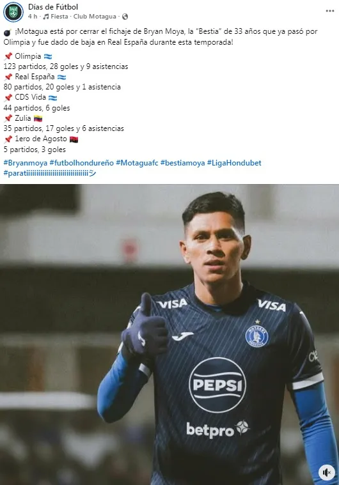Viewport: 339px width, 485px height.
Task: Open the #LigaHondubet hashtag
Action: [234, 163]
